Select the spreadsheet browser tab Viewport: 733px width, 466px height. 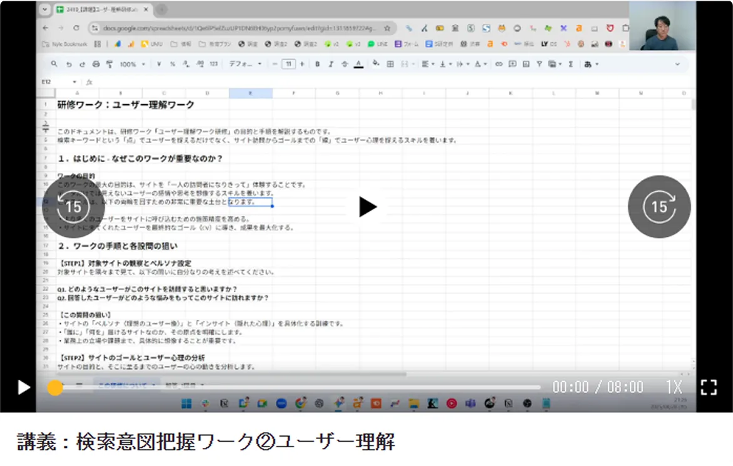coord(94,10)
